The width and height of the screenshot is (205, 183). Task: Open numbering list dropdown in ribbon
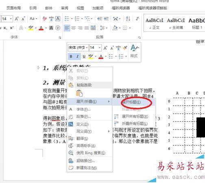(82, 19)
